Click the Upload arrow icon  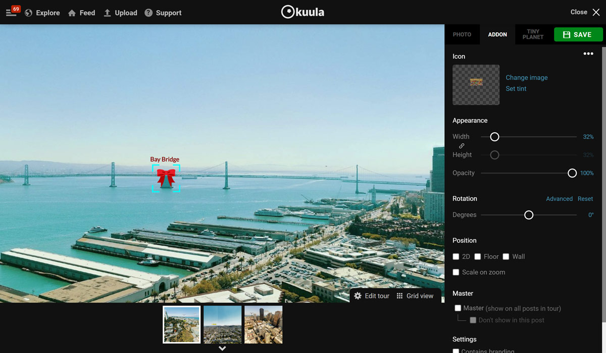pos(107,13)
